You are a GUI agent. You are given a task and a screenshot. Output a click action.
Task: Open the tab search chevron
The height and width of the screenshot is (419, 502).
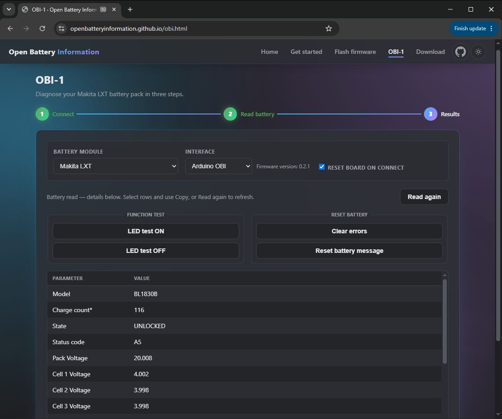click(x=9, y=9)
